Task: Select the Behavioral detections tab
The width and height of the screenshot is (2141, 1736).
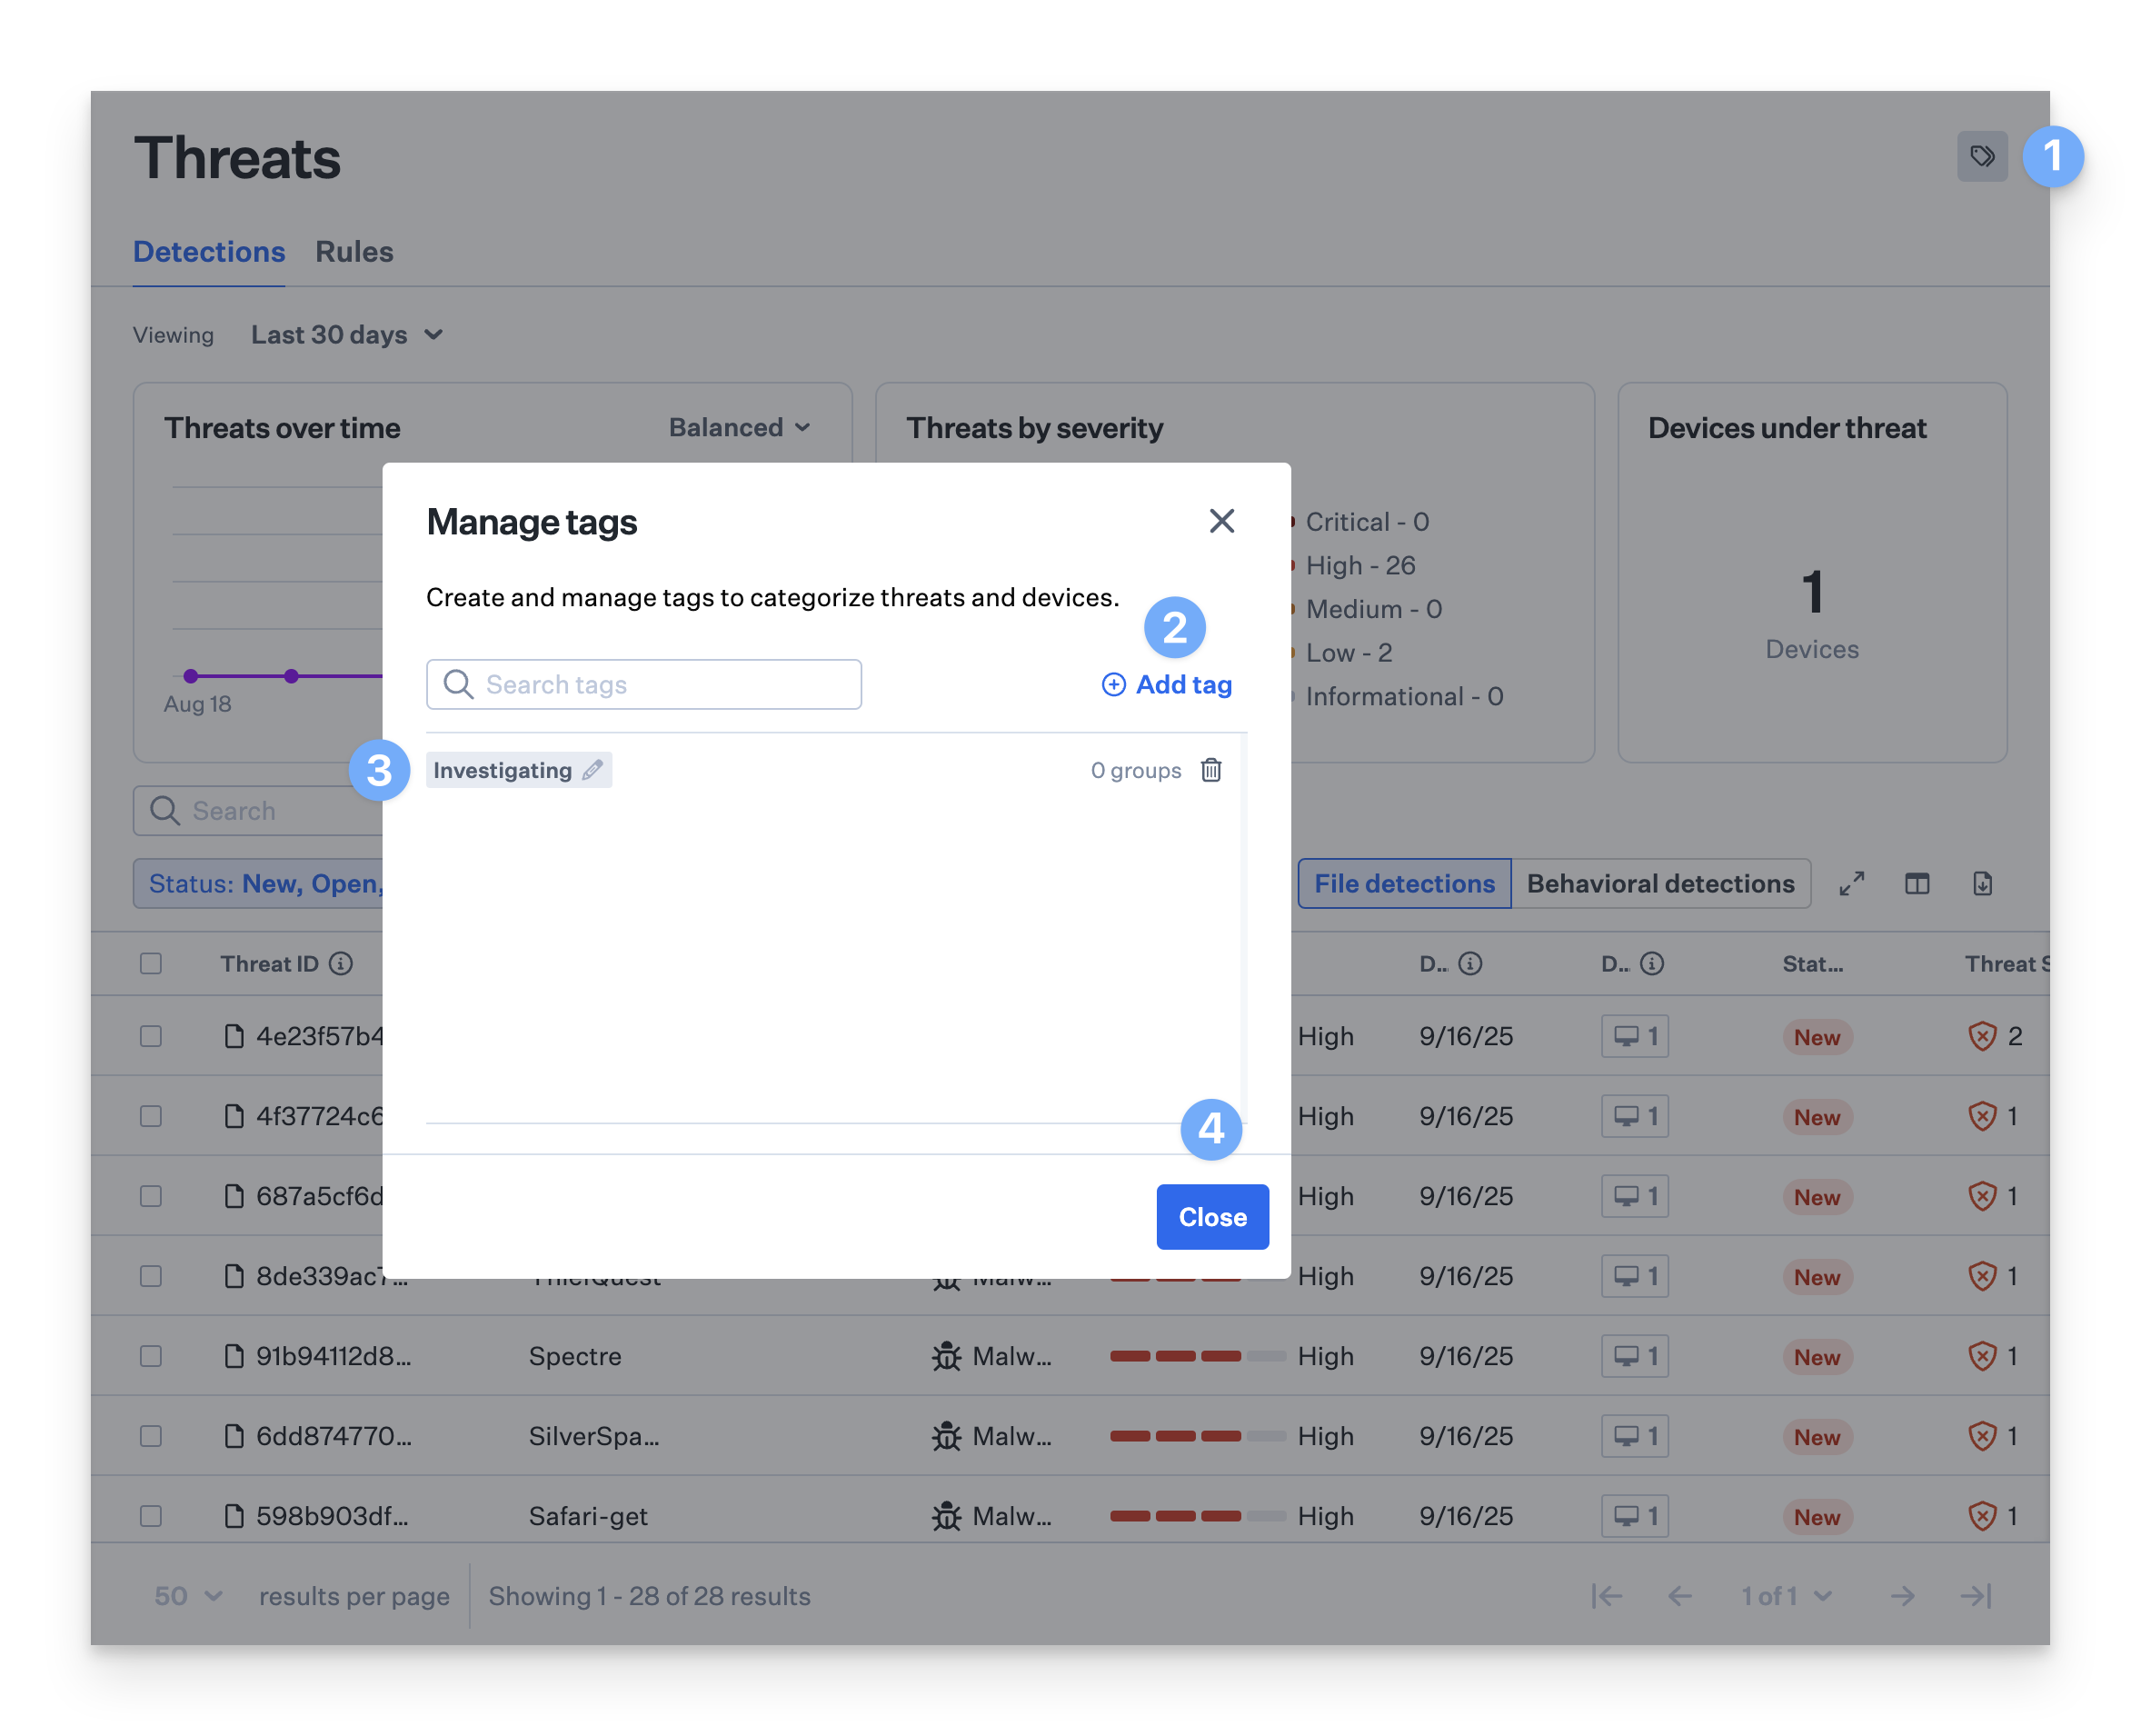Action: [x=1660, y=884]
